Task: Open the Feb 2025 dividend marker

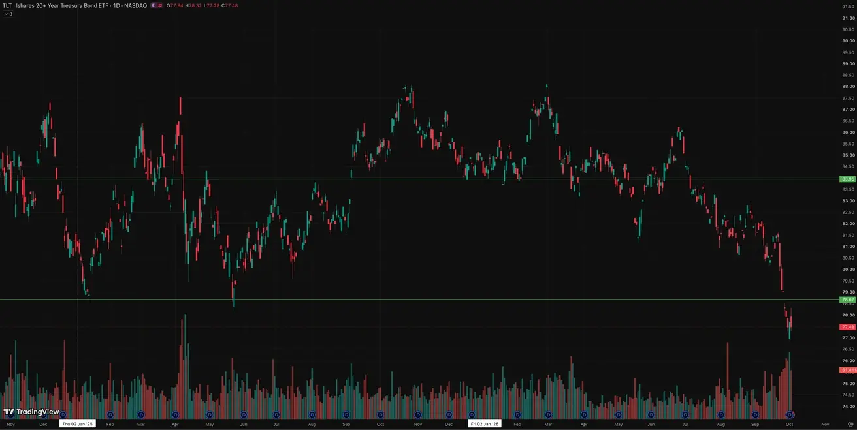Action: pos(110,414)
